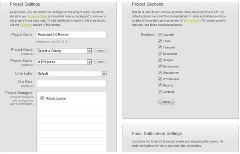This screenshot has height=154, width=240.
Task: Toggle the Development section checkbox
Action: pos(160,66)
